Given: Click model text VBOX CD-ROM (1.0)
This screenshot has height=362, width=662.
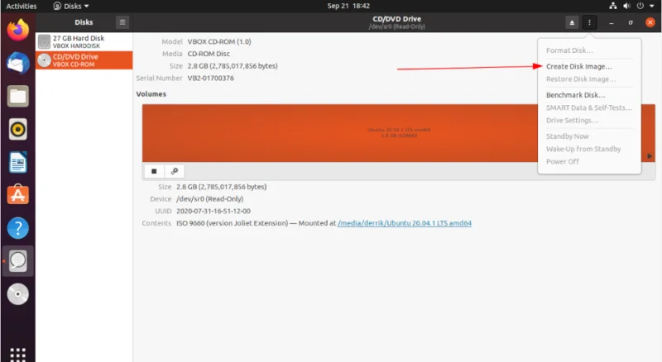Looking at the screenshot, I should [219, 42].
